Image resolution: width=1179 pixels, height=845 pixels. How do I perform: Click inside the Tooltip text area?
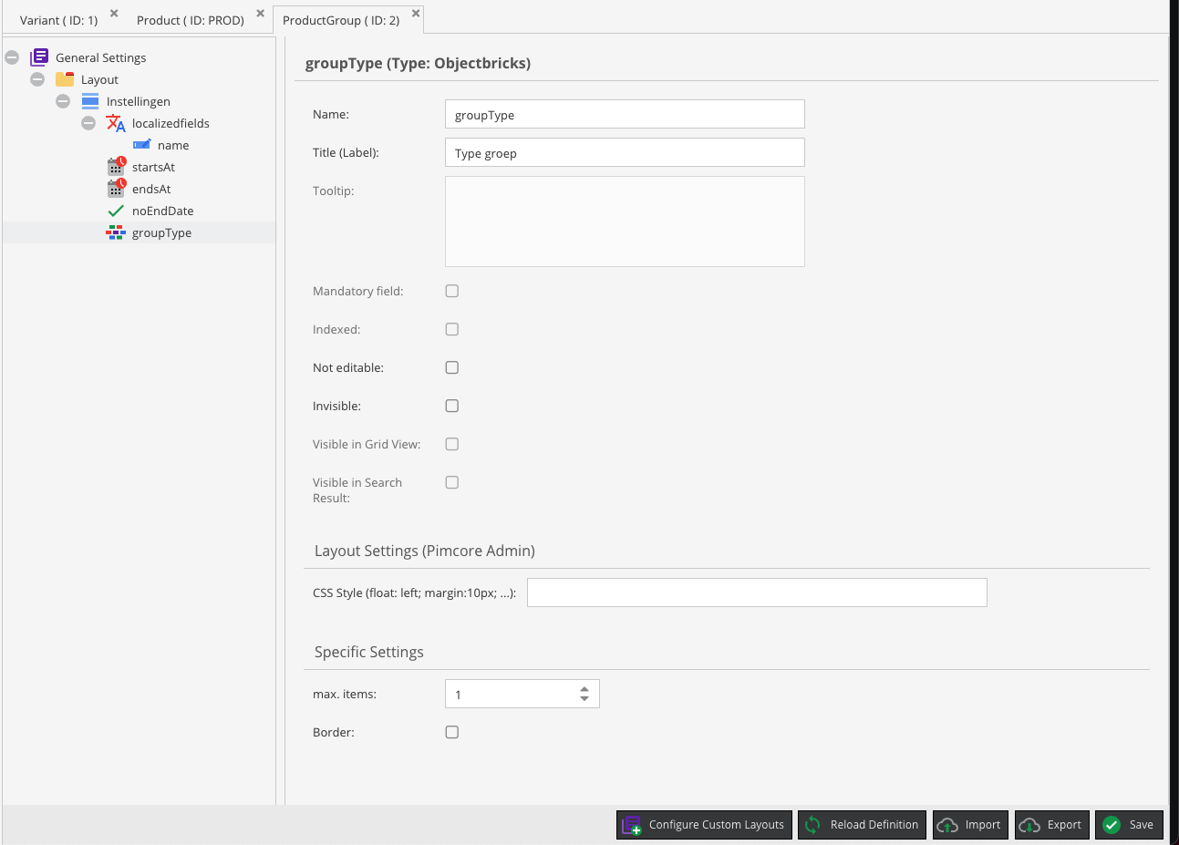coord(625,221)
